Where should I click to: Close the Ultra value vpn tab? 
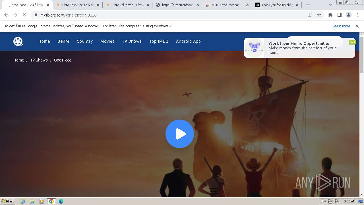pos(148,5)
